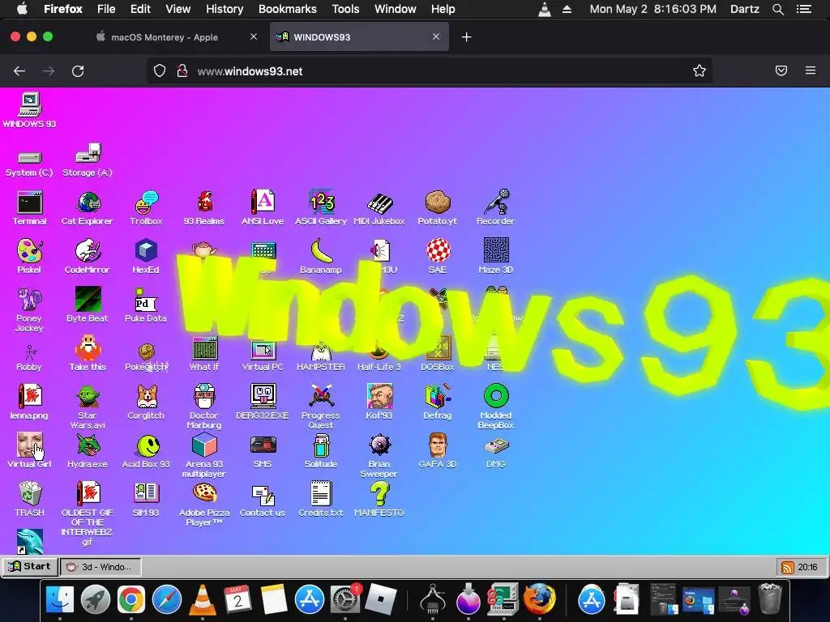The image size is (830, 622).
Task: Open Acid Box 93 smiley icon
Action: (146, 451)
